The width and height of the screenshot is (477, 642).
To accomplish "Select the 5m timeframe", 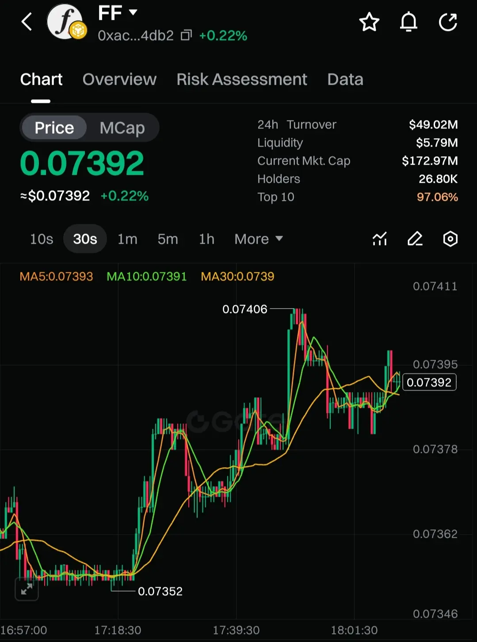I will coord(168,239).
